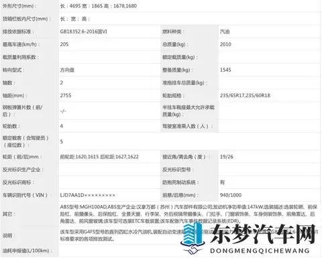Select the wheelbase value 2755
Viewport: 322px width, 258px height.
click(66, 96)
